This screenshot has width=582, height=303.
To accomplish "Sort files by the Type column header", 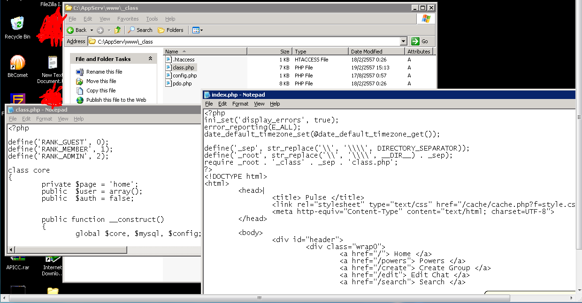I will click(x=320, y=52).
